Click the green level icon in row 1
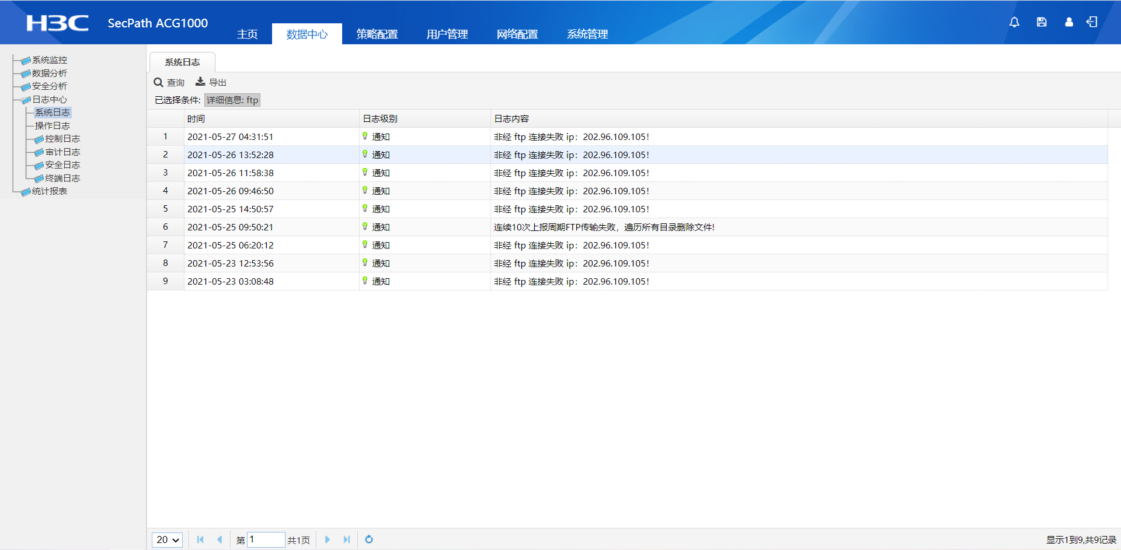Screen dimensions: 1121x550 tap(365, 136)
